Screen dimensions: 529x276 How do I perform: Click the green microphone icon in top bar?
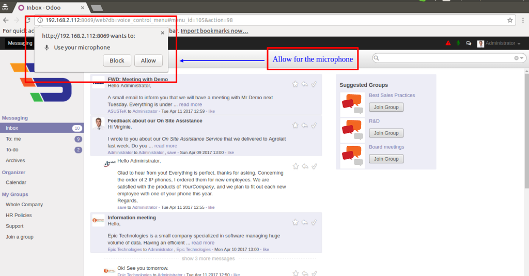coord(458,43)
